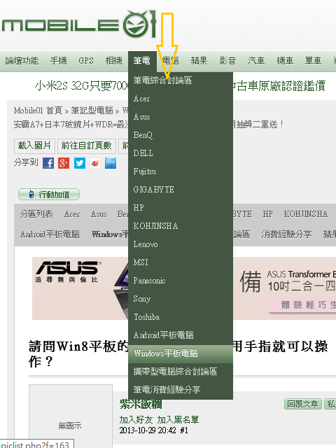Open 相機 navigation menu

(x=113, y=61)
